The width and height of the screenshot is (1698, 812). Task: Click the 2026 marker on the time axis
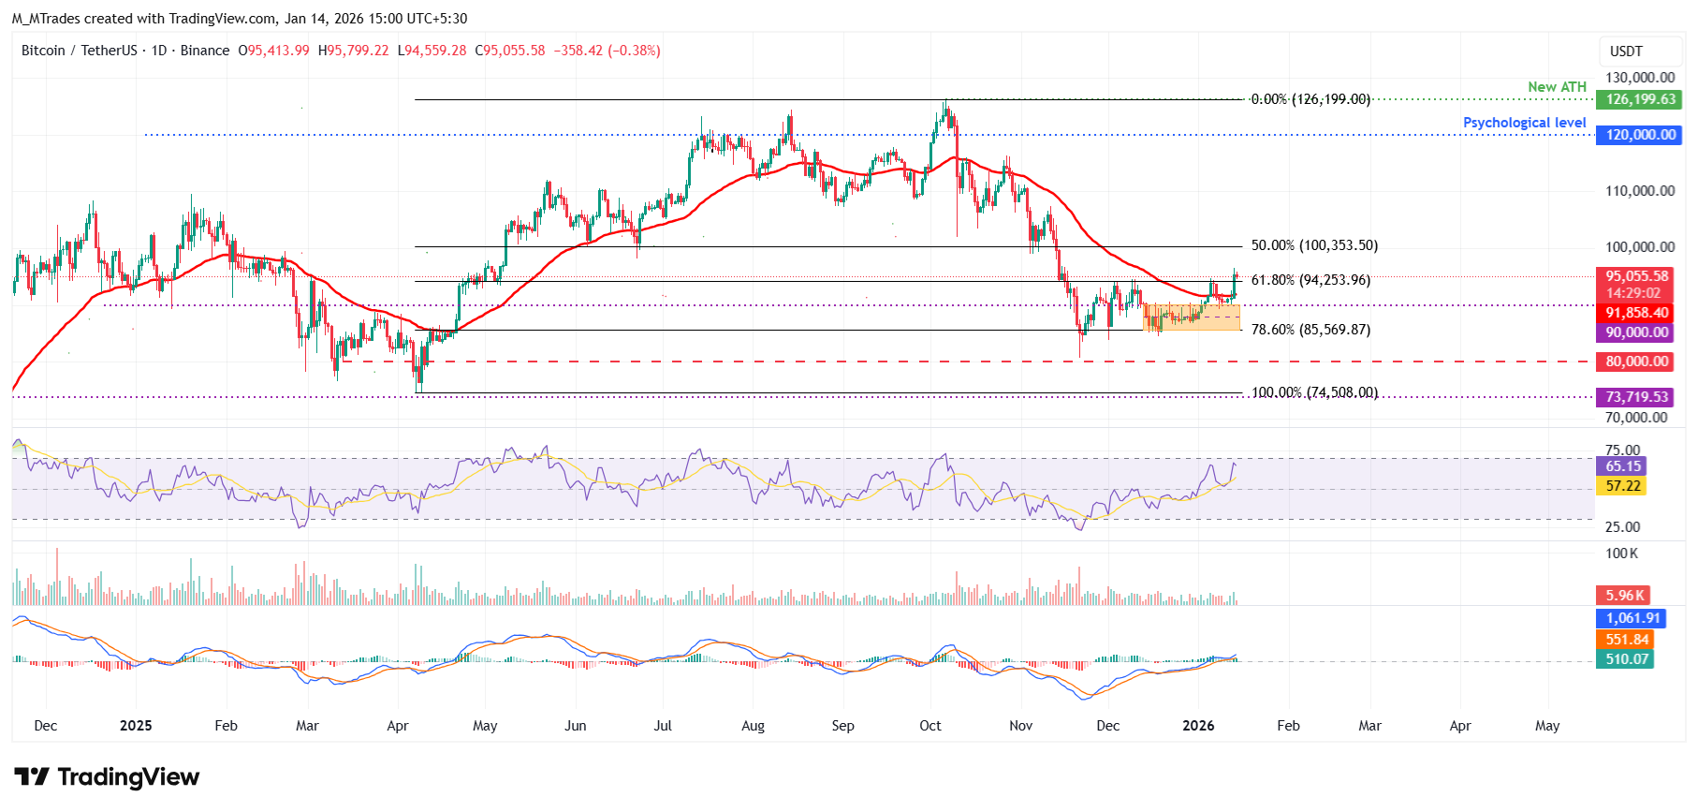(1198, 726)
